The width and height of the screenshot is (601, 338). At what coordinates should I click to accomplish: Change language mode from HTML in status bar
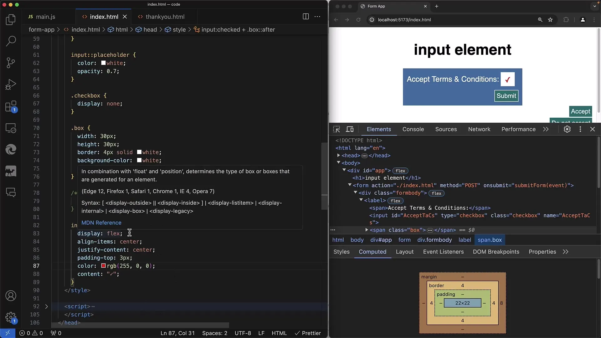(x=279, y=333)
